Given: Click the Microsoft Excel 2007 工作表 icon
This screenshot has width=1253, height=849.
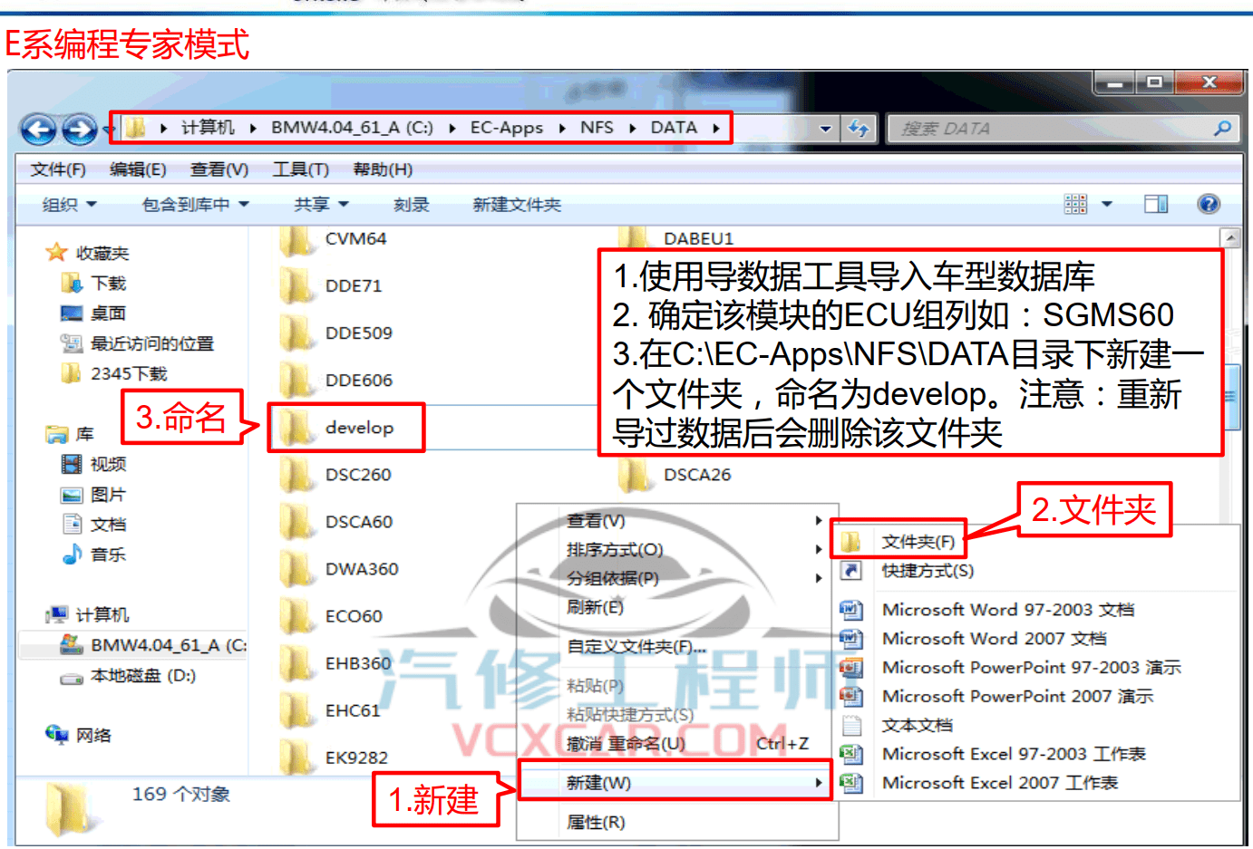Looking at the screenshot, I should [852, 783].
